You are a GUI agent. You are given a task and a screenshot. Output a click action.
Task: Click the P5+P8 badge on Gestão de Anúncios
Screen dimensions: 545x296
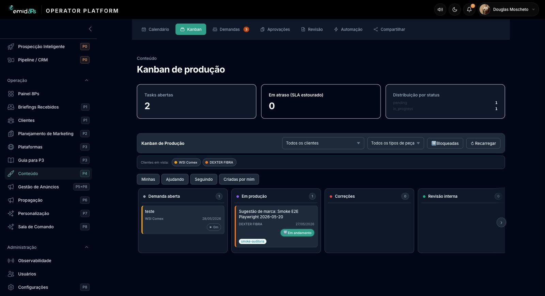[x=81, y=187]
